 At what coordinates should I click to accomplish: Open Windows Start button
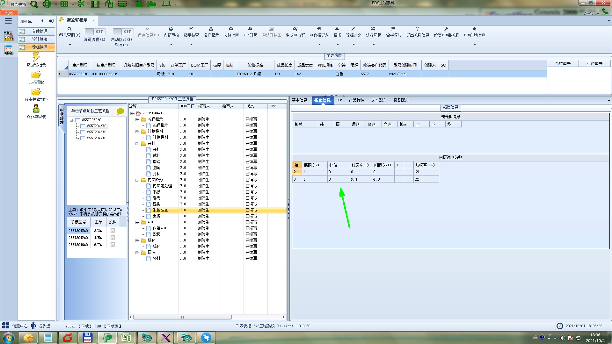(9, 338)
